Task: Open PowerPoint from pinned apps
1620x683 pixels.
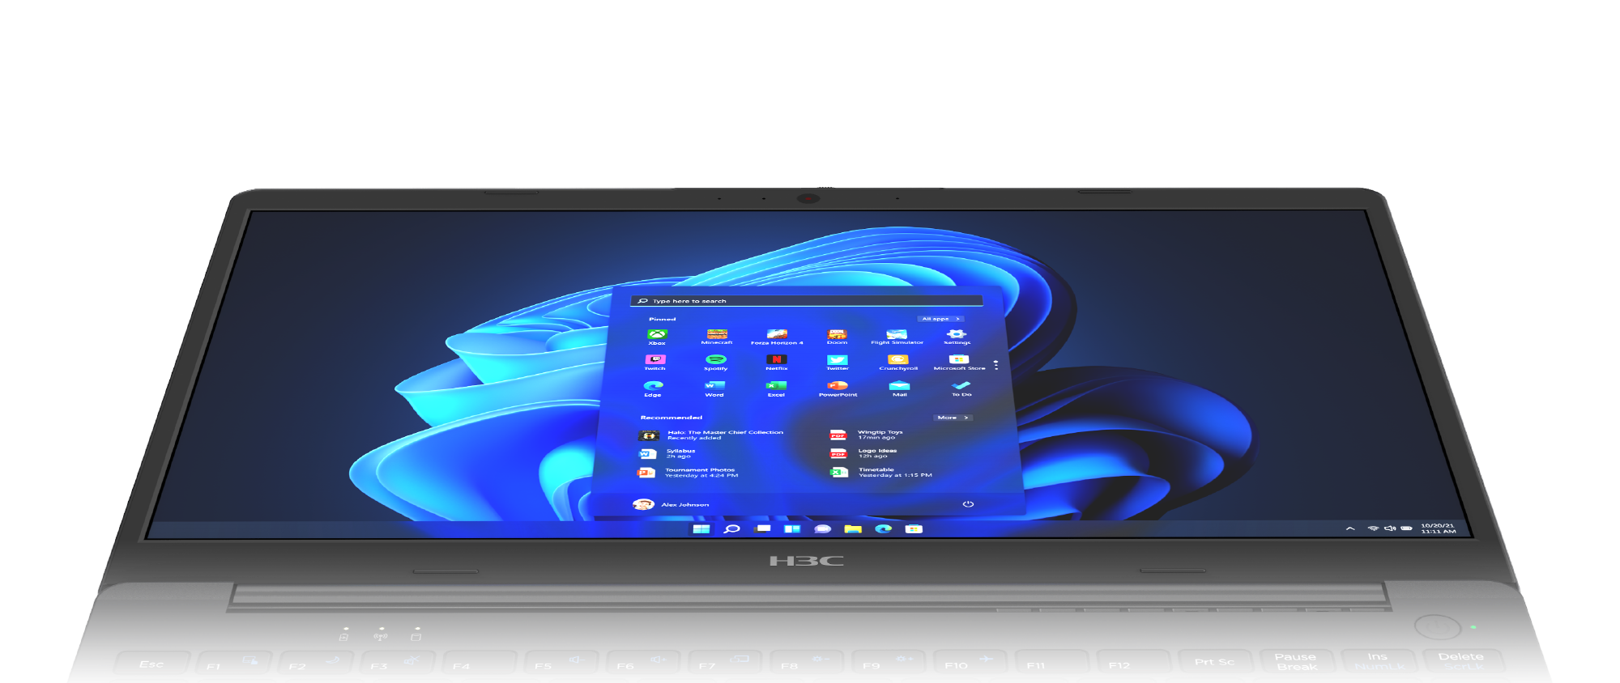Action: pyautogui.click(x=838, y=388)
